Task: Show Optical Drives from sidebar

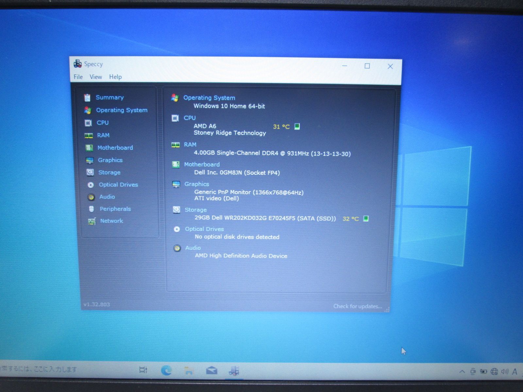Action: coord(118,185)
